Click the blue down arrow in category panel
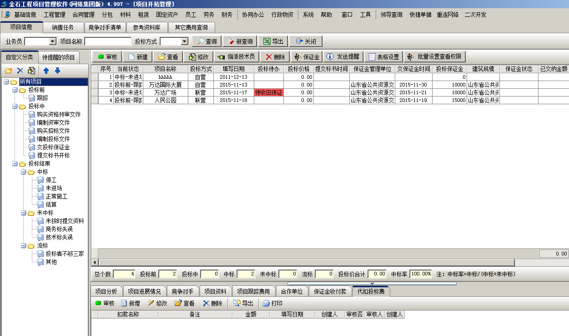This screenshot has height=336, width=569. [57, 71]
